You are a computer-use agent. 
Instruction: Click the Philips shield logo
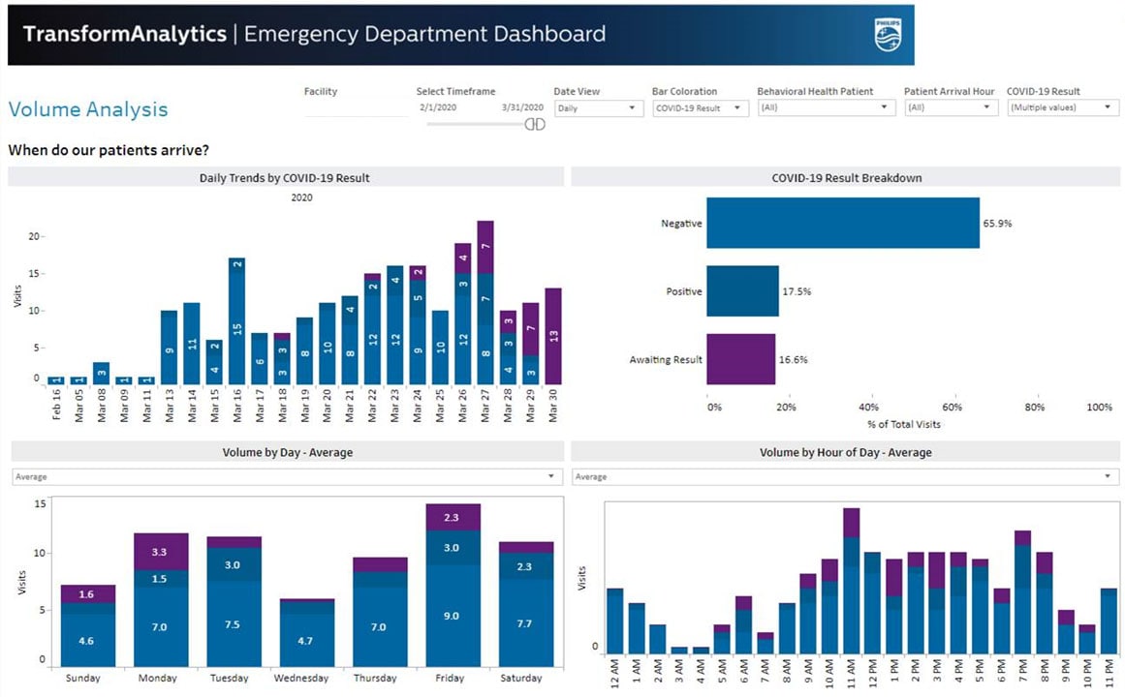(x=890, y=35)
